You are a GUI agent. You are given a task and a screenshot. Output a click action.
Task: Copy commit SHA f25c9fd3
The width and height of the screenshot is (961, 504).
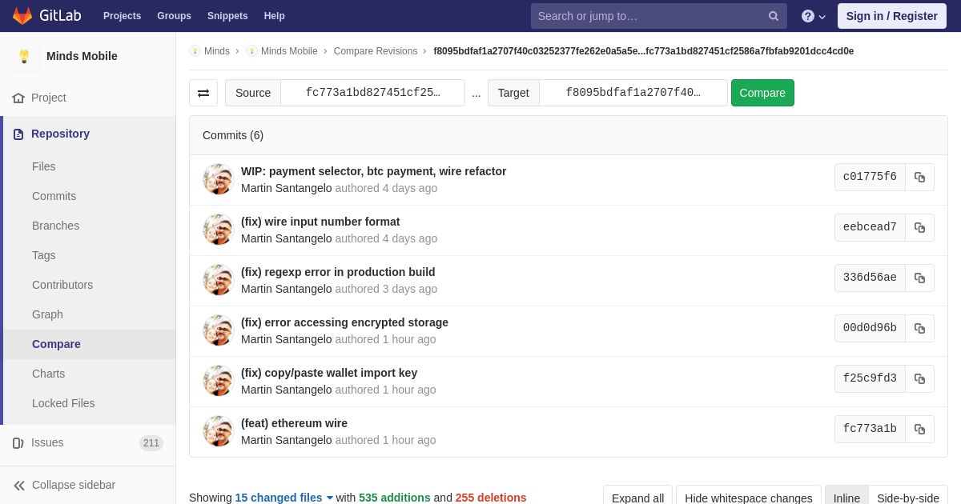click(919, 378)
